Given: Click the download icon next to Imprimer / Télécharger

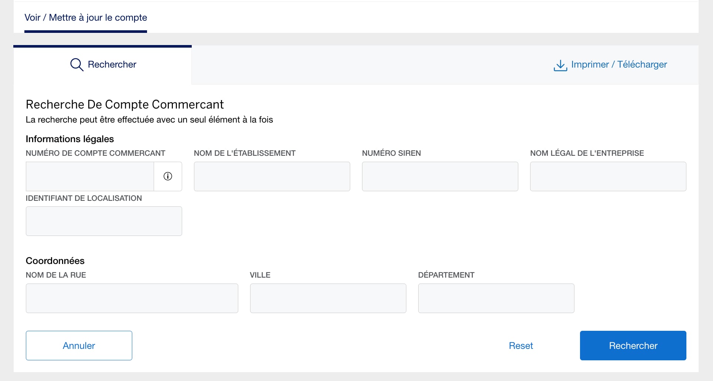Looking at the screenshot, I should click(x=560, y=65).
